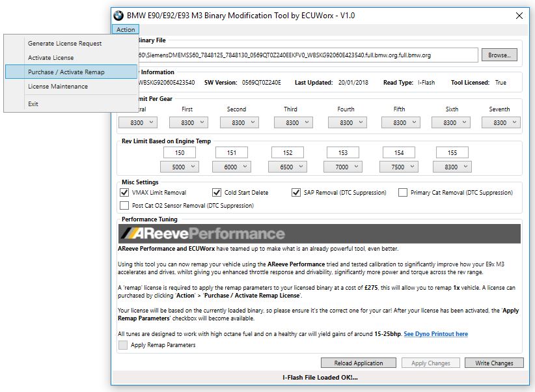Click the Last Updated date 20/01/2018
This screenshot has height=392, width=535.
tap(353, 83)
